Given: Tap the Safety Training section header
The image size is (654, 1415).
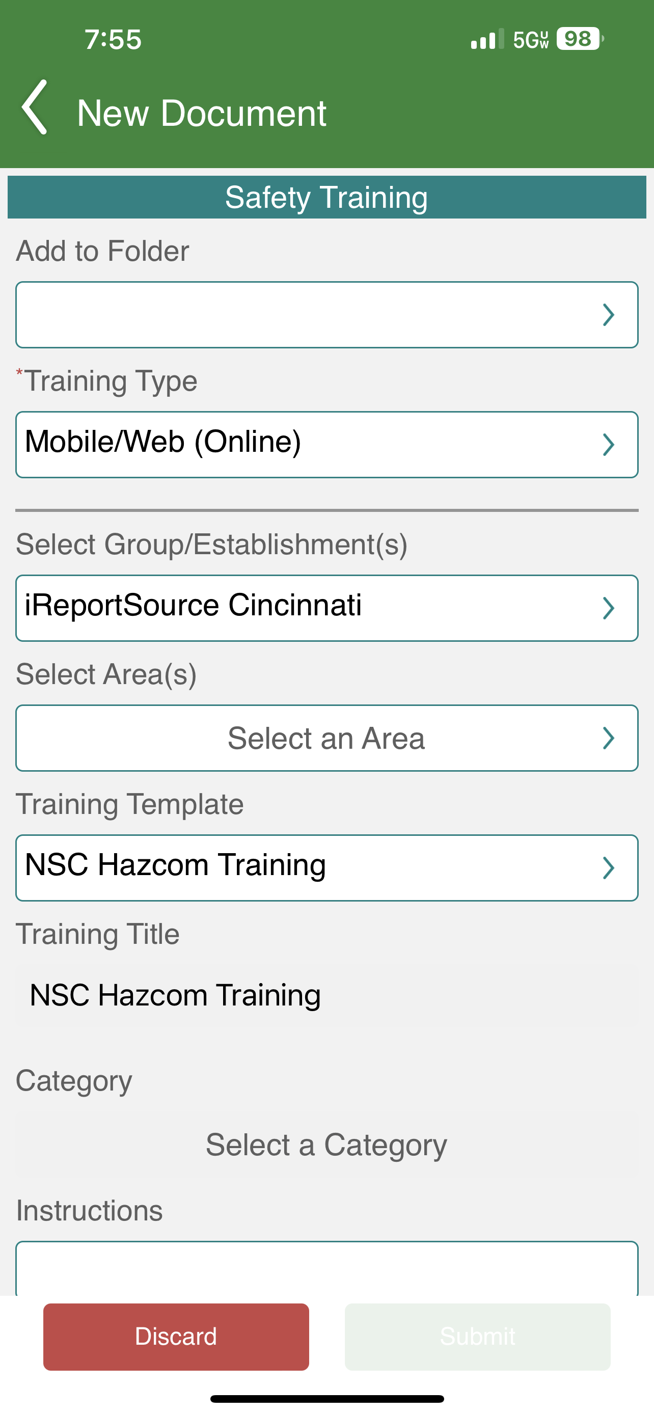Looking at the screenshot, I should 326,197.
